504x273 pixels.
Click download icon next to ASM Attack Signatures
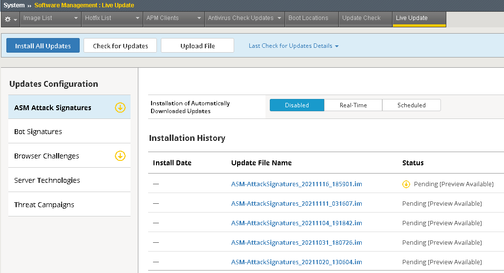point(120,108)
